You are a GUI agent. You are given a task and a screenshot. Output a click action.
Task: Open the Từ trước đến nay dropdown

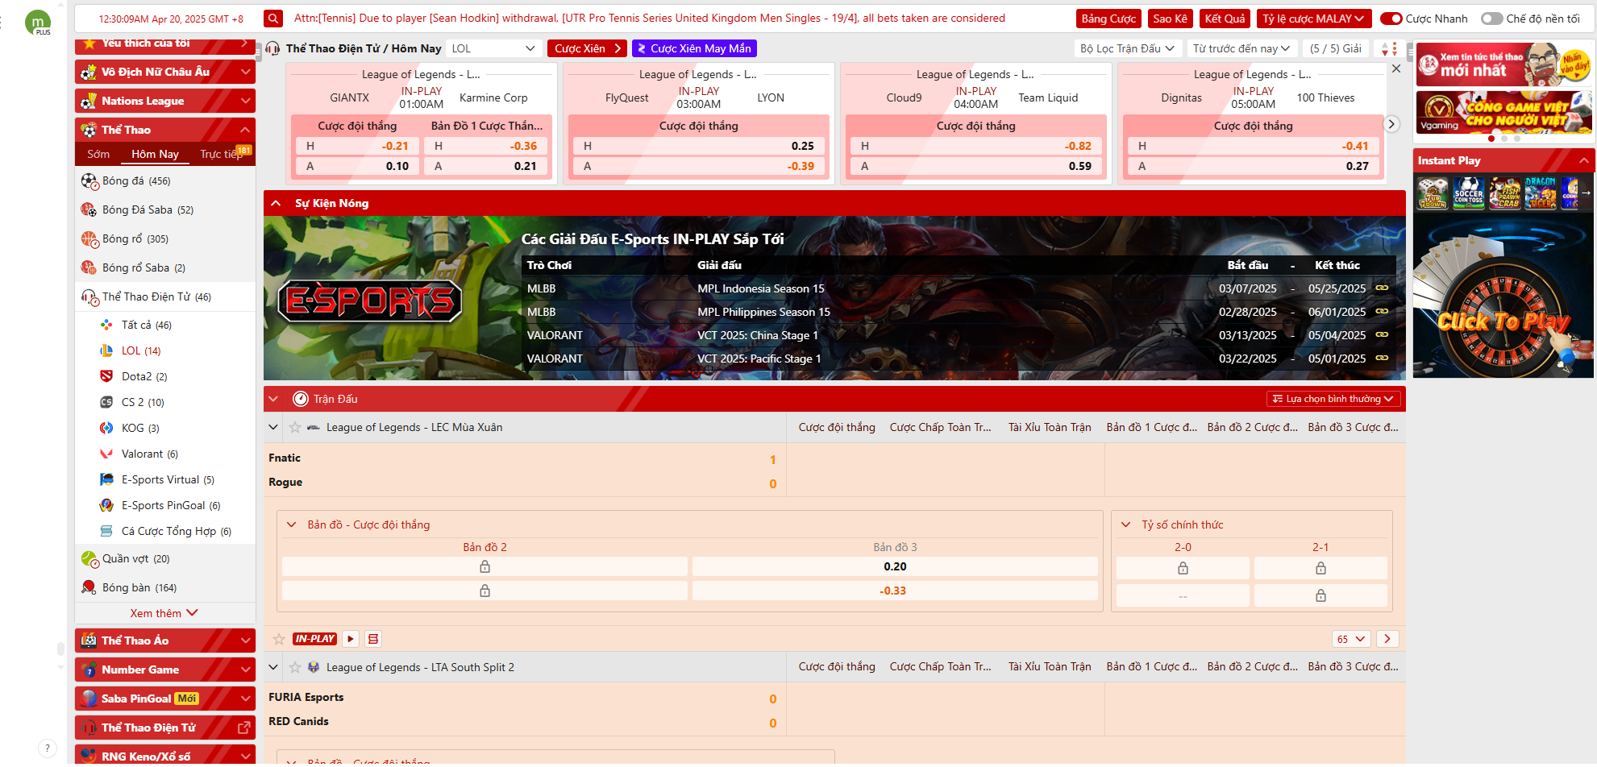pyautogui.click(x=1241, y=48)
